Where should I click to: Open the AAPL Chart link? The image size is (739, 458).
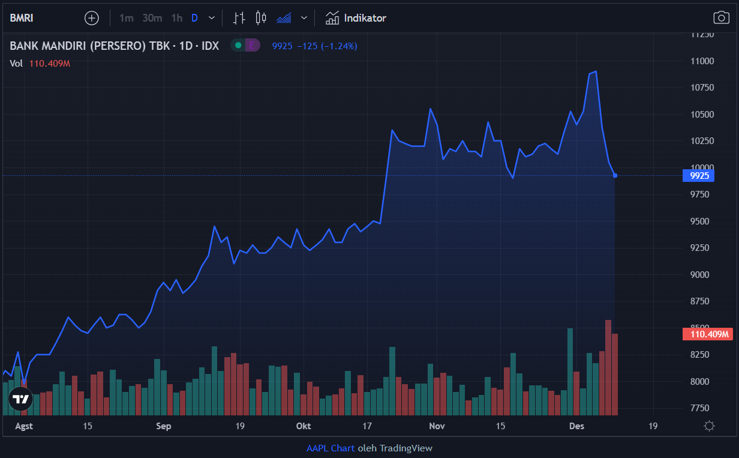coord(331,448)
